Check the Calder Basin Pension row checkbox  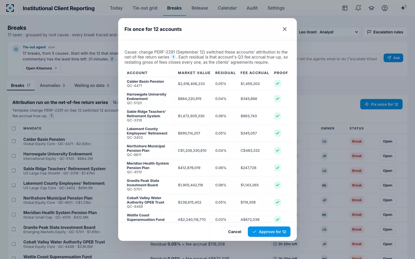[14, 141]
